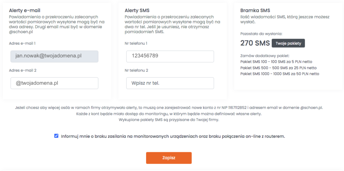Select the Pakiet SMS 1000 offer line

280,74
